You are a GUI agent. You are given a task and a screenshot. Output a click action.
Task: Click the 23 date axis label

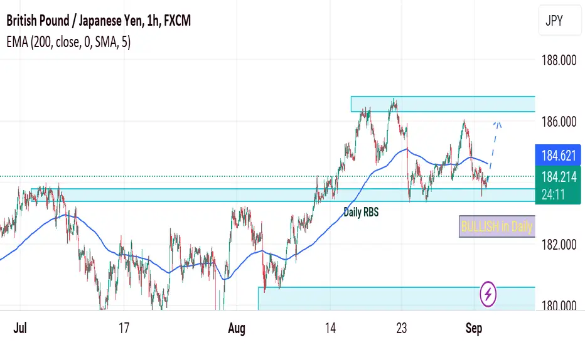coord(402,328)
